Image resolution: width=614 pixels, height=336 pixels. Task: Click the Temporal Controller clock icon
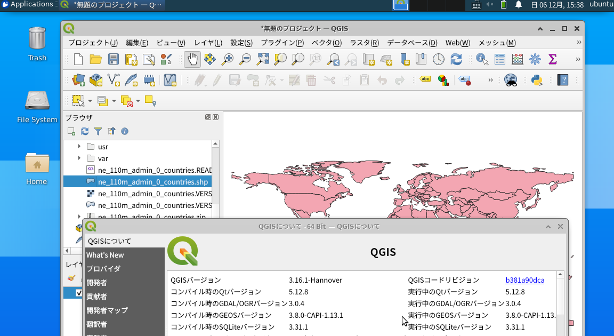pos(439,60)
